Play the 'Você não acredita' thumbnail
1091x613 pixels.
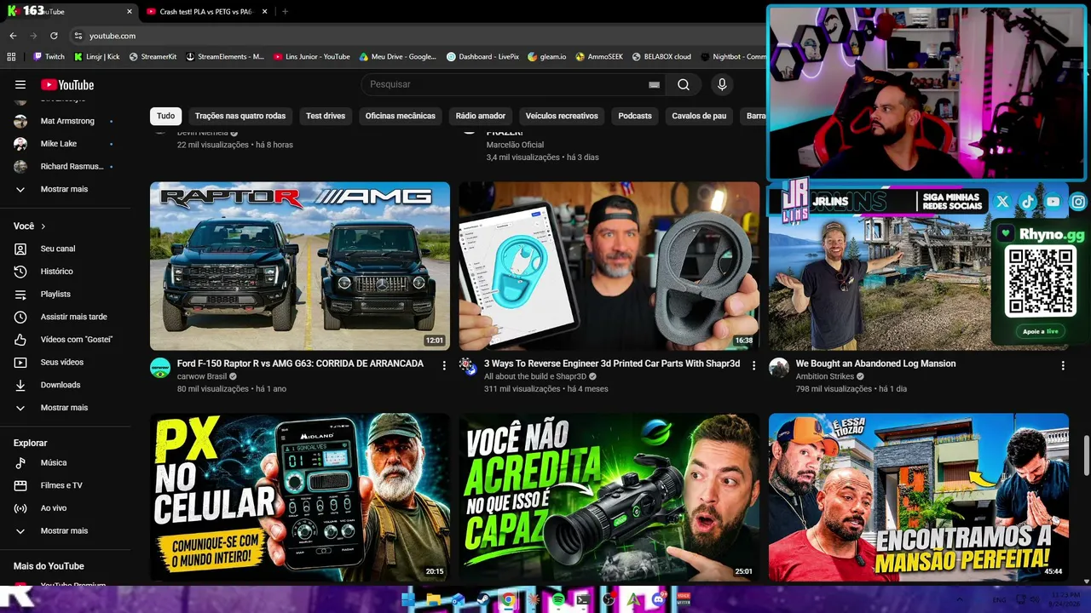pos(609,497)
